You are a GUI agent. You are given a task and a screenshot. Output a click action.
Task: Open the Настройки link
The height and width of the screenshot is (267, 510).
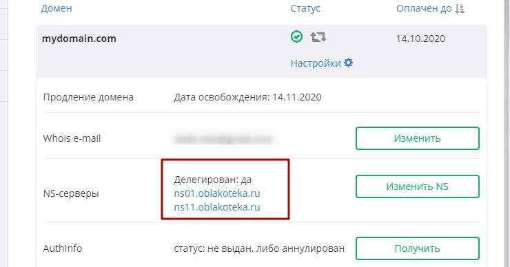(316, 63)
